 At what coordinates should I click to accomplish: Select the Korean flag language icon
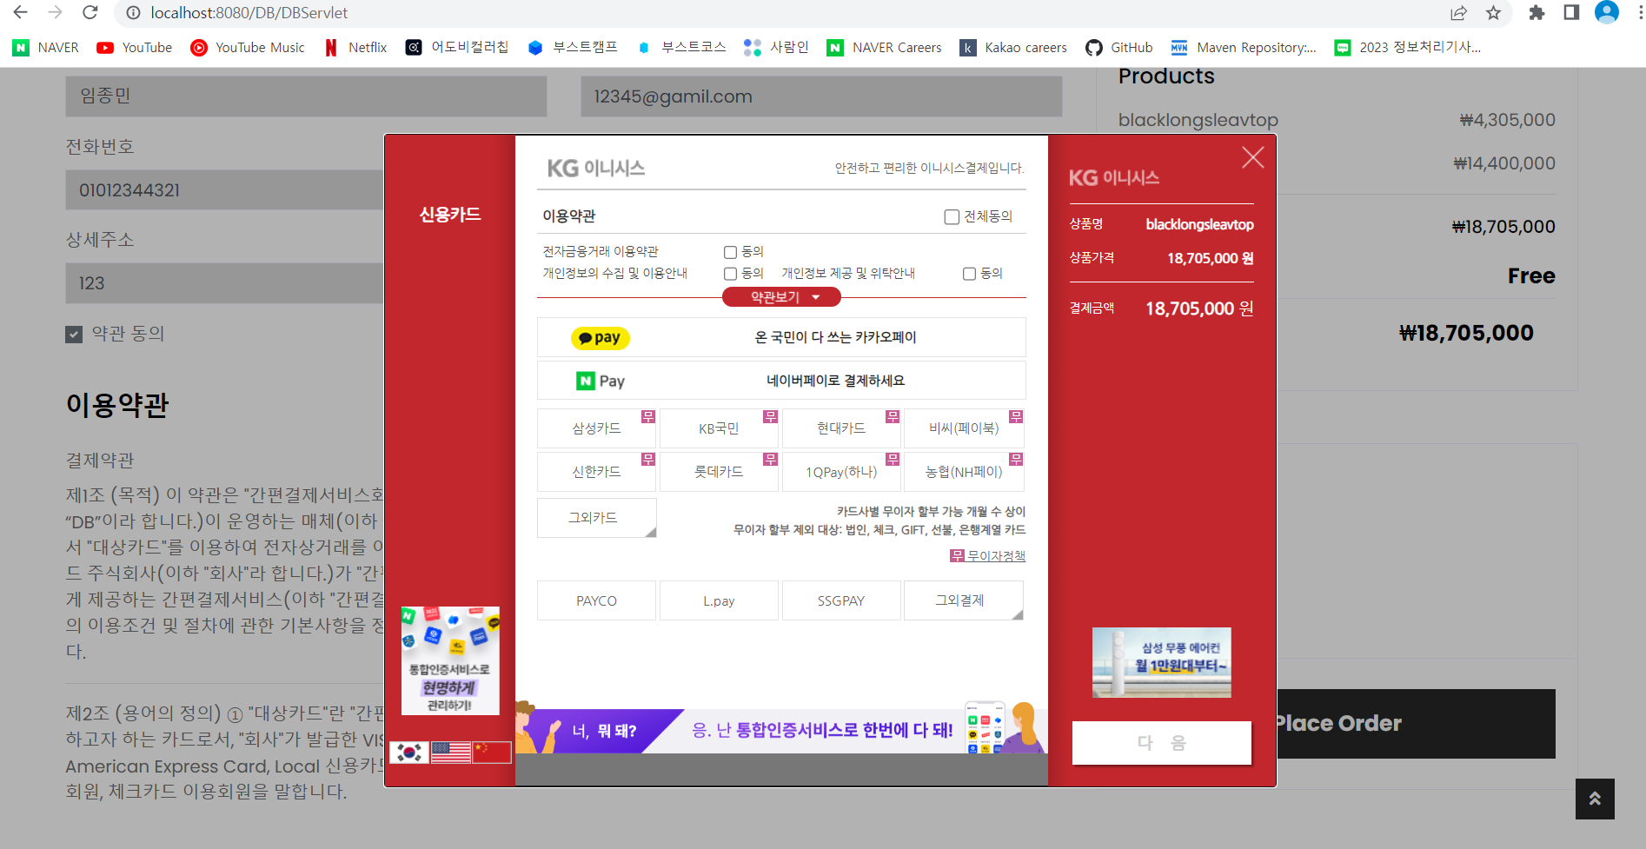409,753
